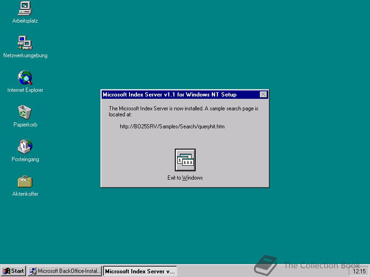Click the Microsoft Index Server taskbar button

(x=140, y=271)
